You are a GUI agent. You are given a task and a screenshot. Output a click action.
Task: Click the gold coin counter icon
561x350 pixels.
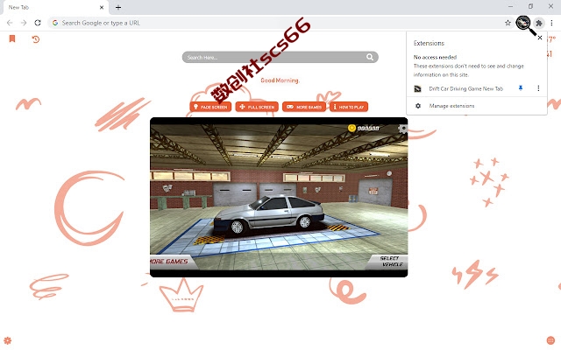(x=352, y=128)
